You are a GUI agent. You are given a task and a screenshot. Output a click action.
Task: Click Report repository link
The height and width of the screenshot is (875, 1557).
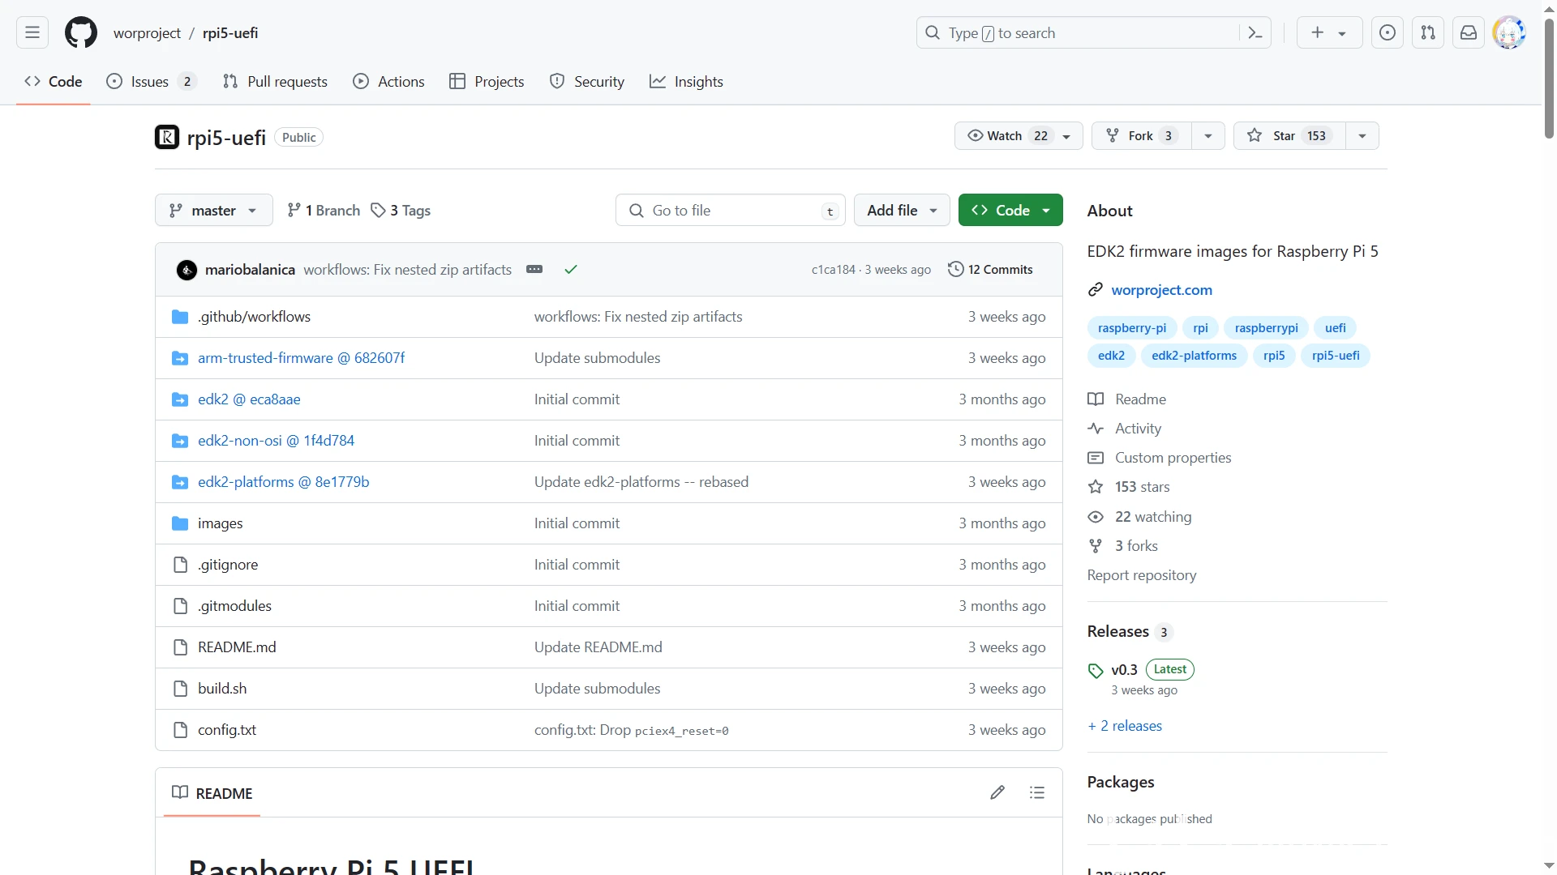click(1141, 575)
